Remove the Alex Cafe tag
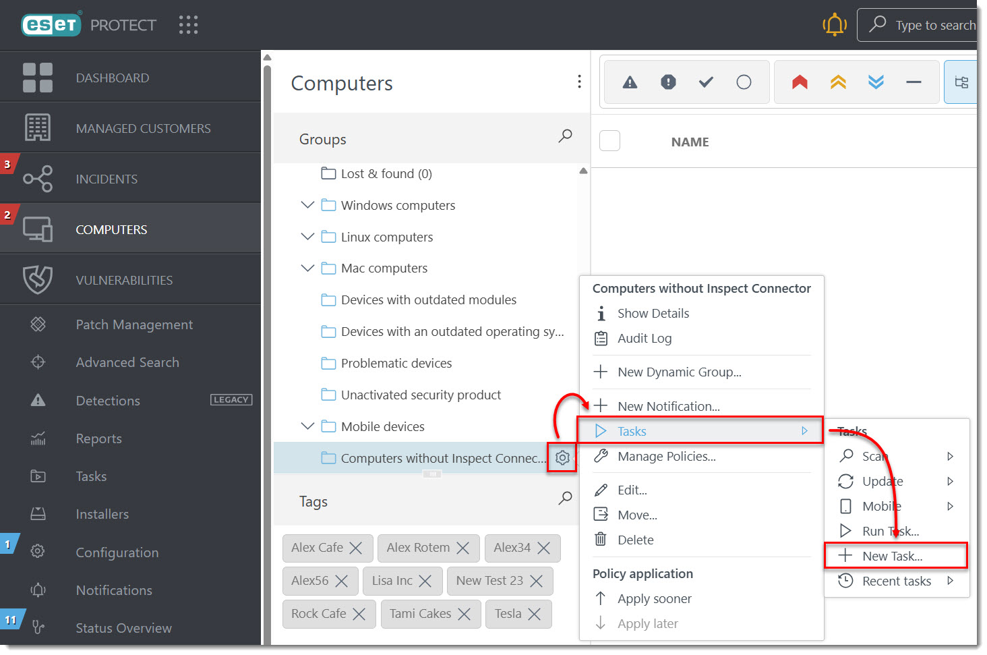Image resolution: width=987 pixels, height=655 pixels. [x=356, y=548]
